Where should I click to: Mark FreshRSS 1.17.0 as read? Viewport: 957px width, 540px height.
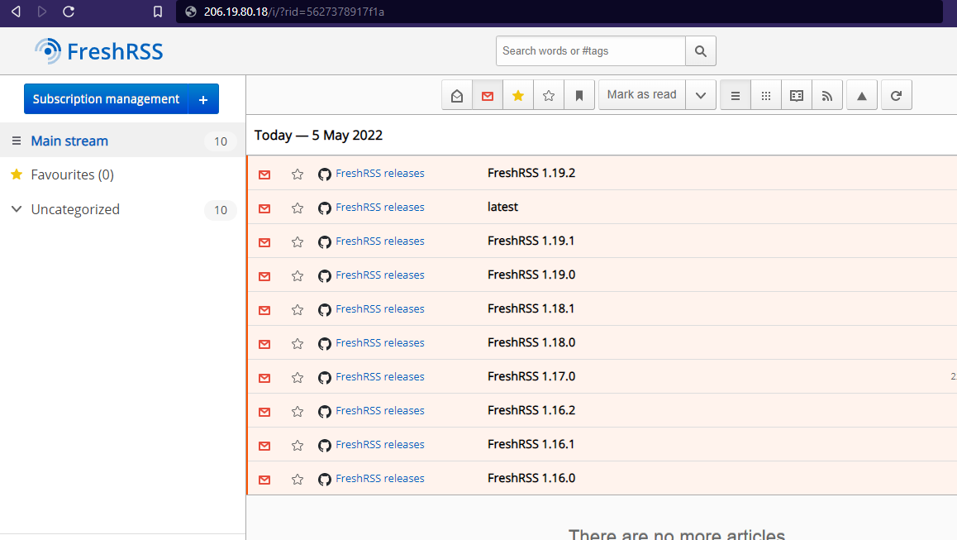(x=264, y=378)
